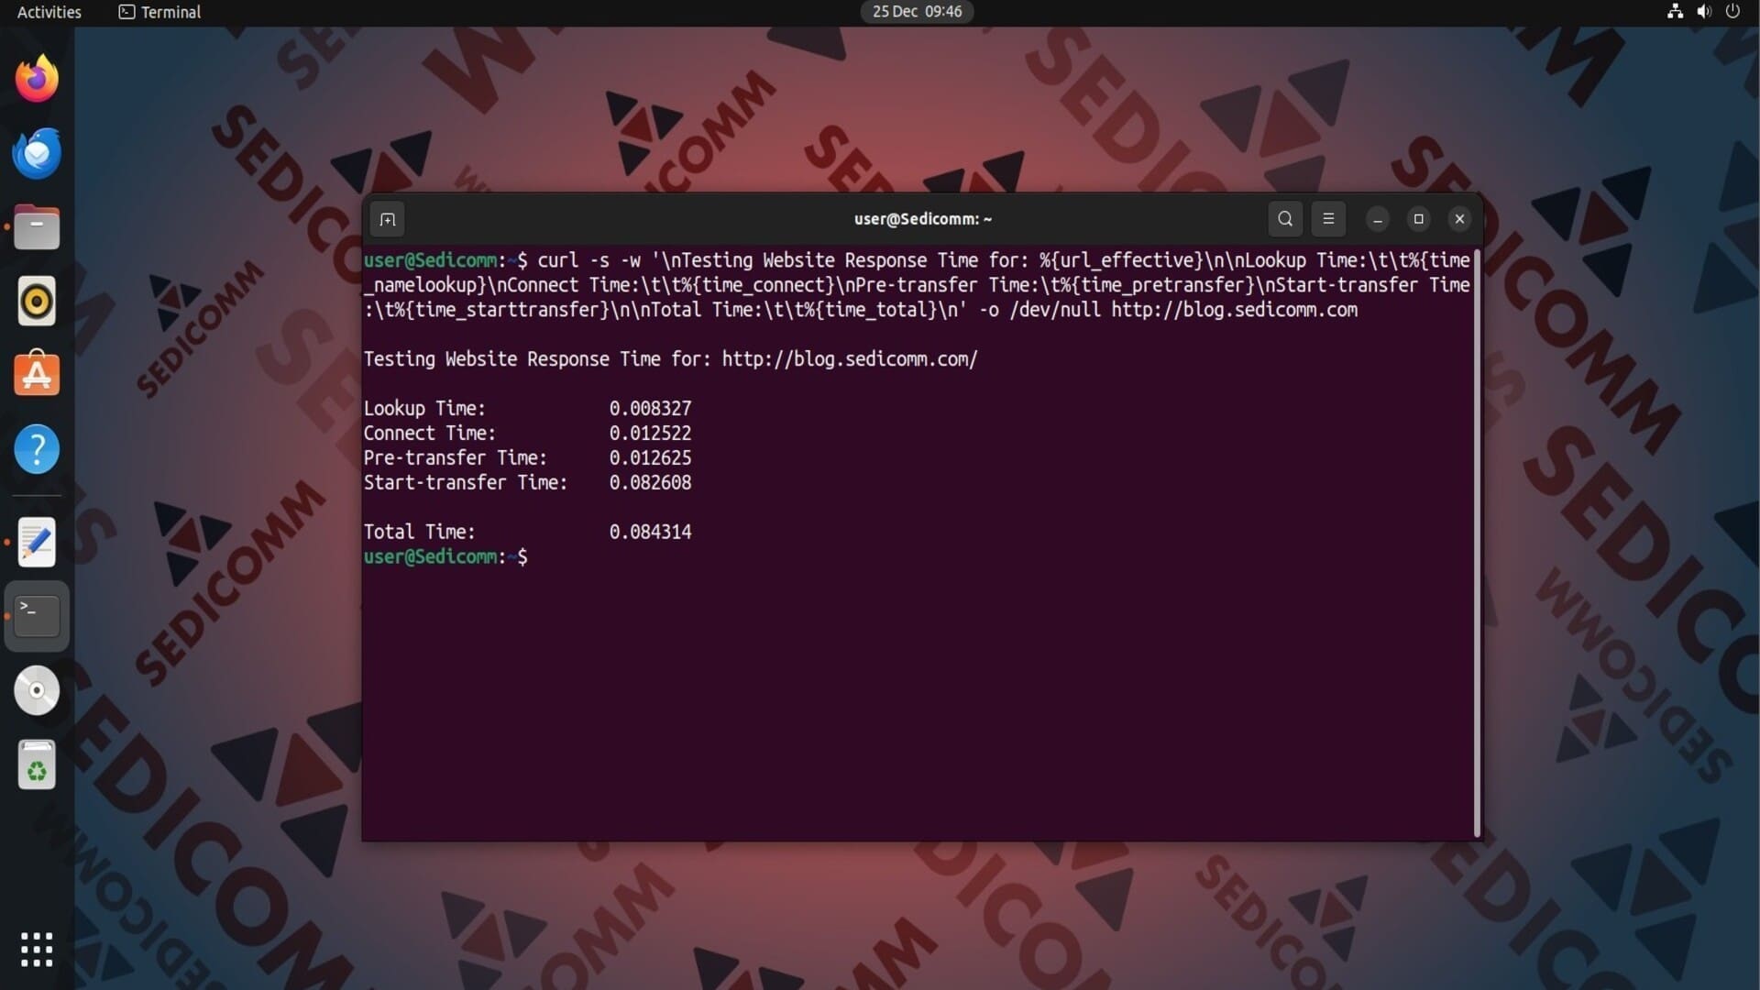Minimize the terminal window
Viewport: 1760px width, 990px height.
pos(1377,219)
